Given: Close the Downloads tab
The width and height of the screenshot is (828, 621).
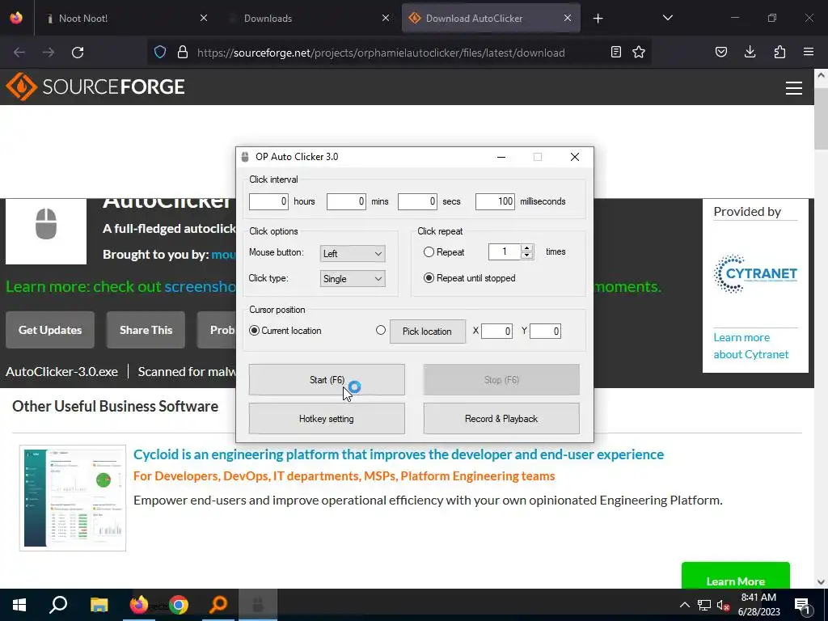Looking at the screenshot, I should [386, 18].
